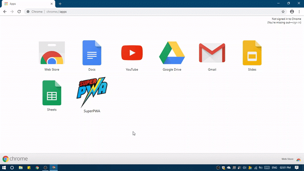Screen dimensions: 304x171
Task: Open a new tab with plus button
Action: coord(60,4)
